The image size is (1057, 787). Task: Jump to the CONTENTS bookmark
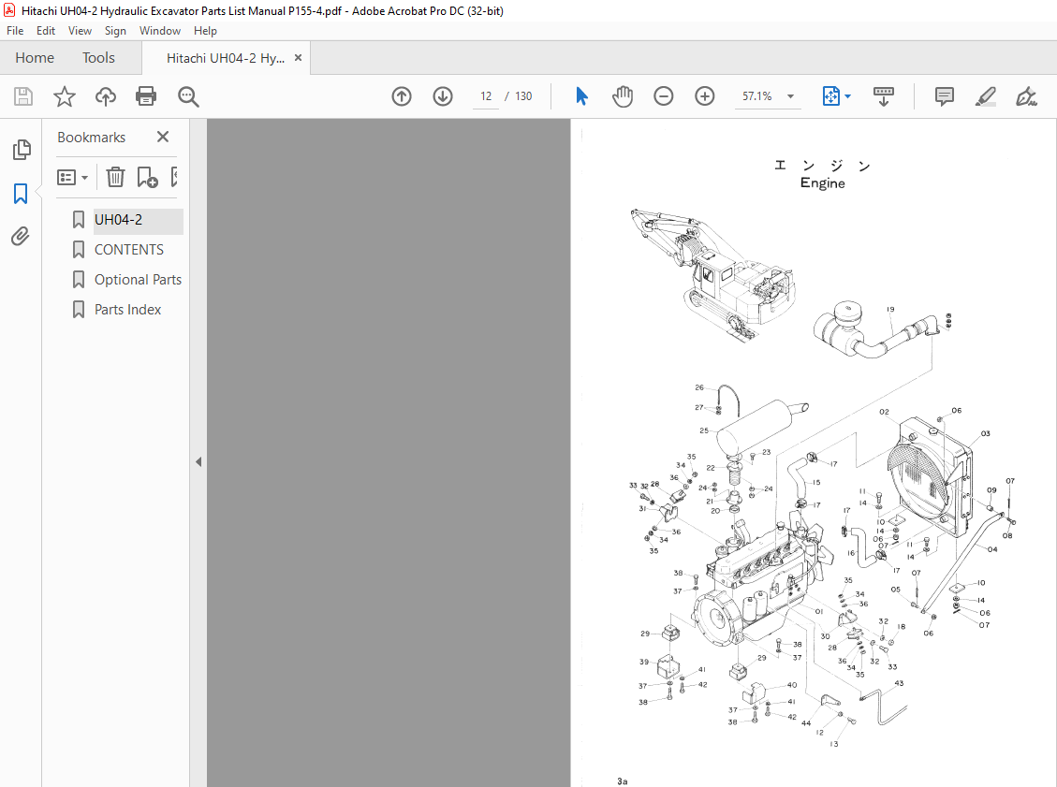coord(129,250)
